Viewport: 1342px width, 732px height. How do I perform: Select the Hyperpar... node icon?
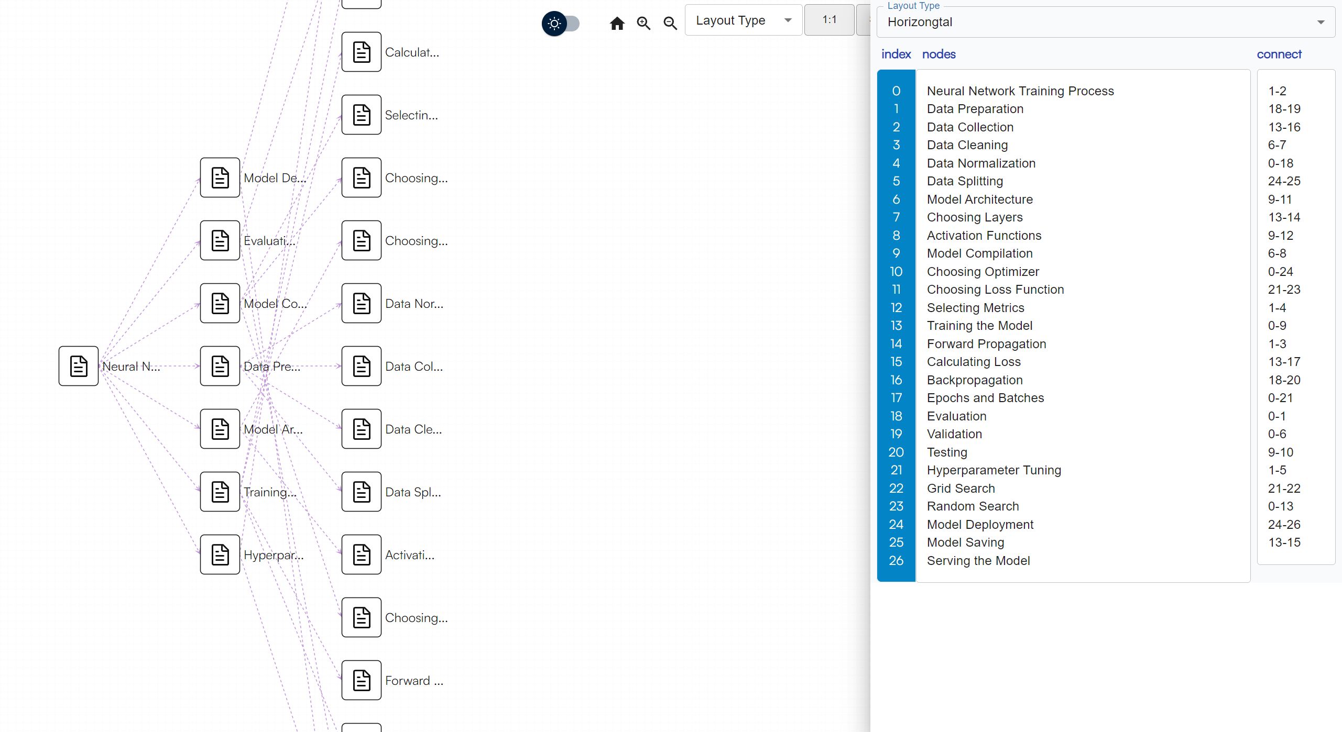coord(220,554)
